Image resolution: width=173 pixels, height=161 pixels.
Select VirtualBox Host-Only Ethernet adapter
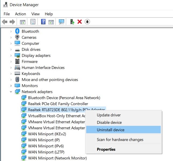(x=57, y=116)
